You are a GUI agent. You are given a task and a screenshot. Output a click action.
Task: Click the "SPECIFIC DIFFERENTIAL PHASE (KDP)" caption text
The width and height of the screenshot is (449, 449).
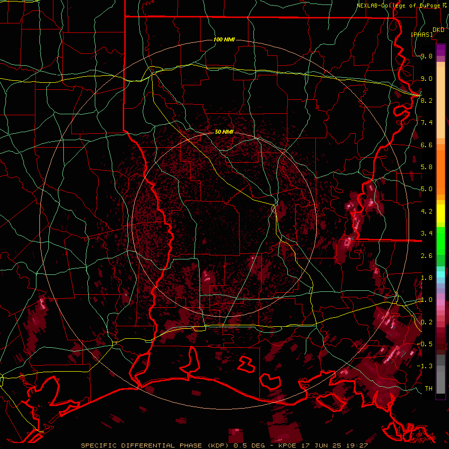click(x=156, y=446)
